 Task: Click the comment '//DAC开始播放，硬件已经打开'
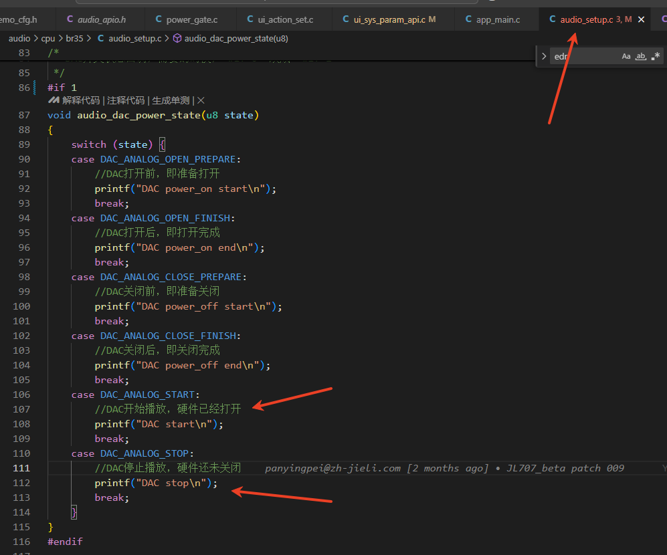(168, 409)
